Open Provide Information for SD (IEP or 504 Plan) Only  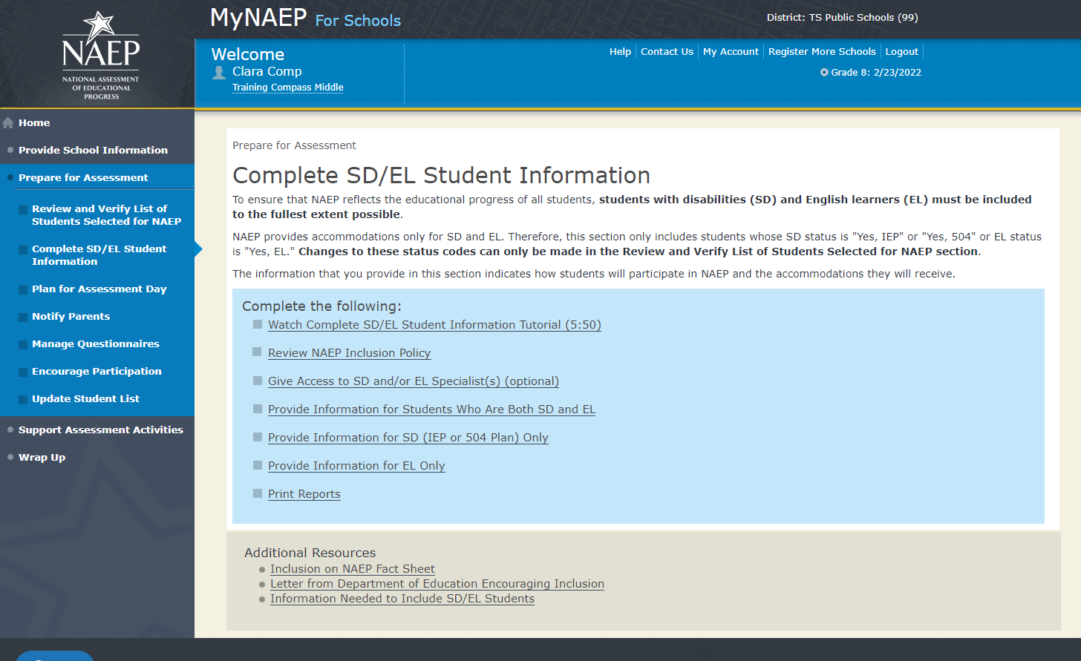[x=408, y=438]
